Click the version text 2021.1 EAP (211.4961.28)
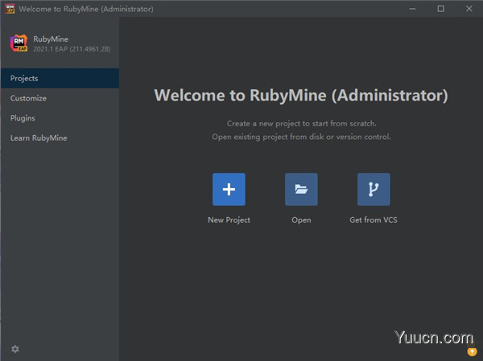 click(x=72, y=49)
